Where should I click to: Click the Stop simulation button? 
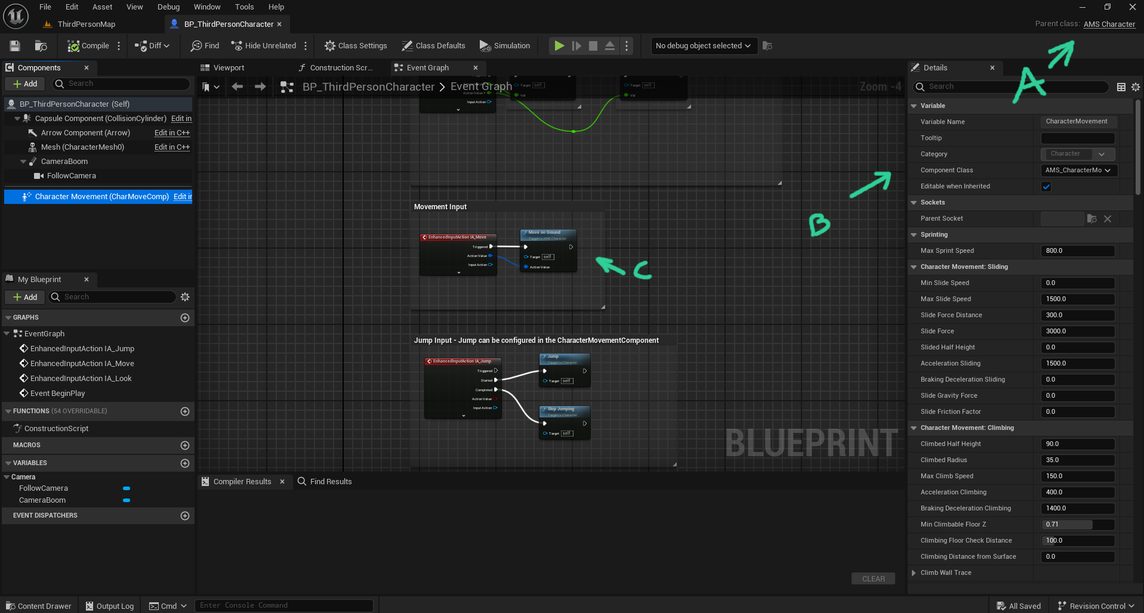pyautogui.click(x=593, y=46)
